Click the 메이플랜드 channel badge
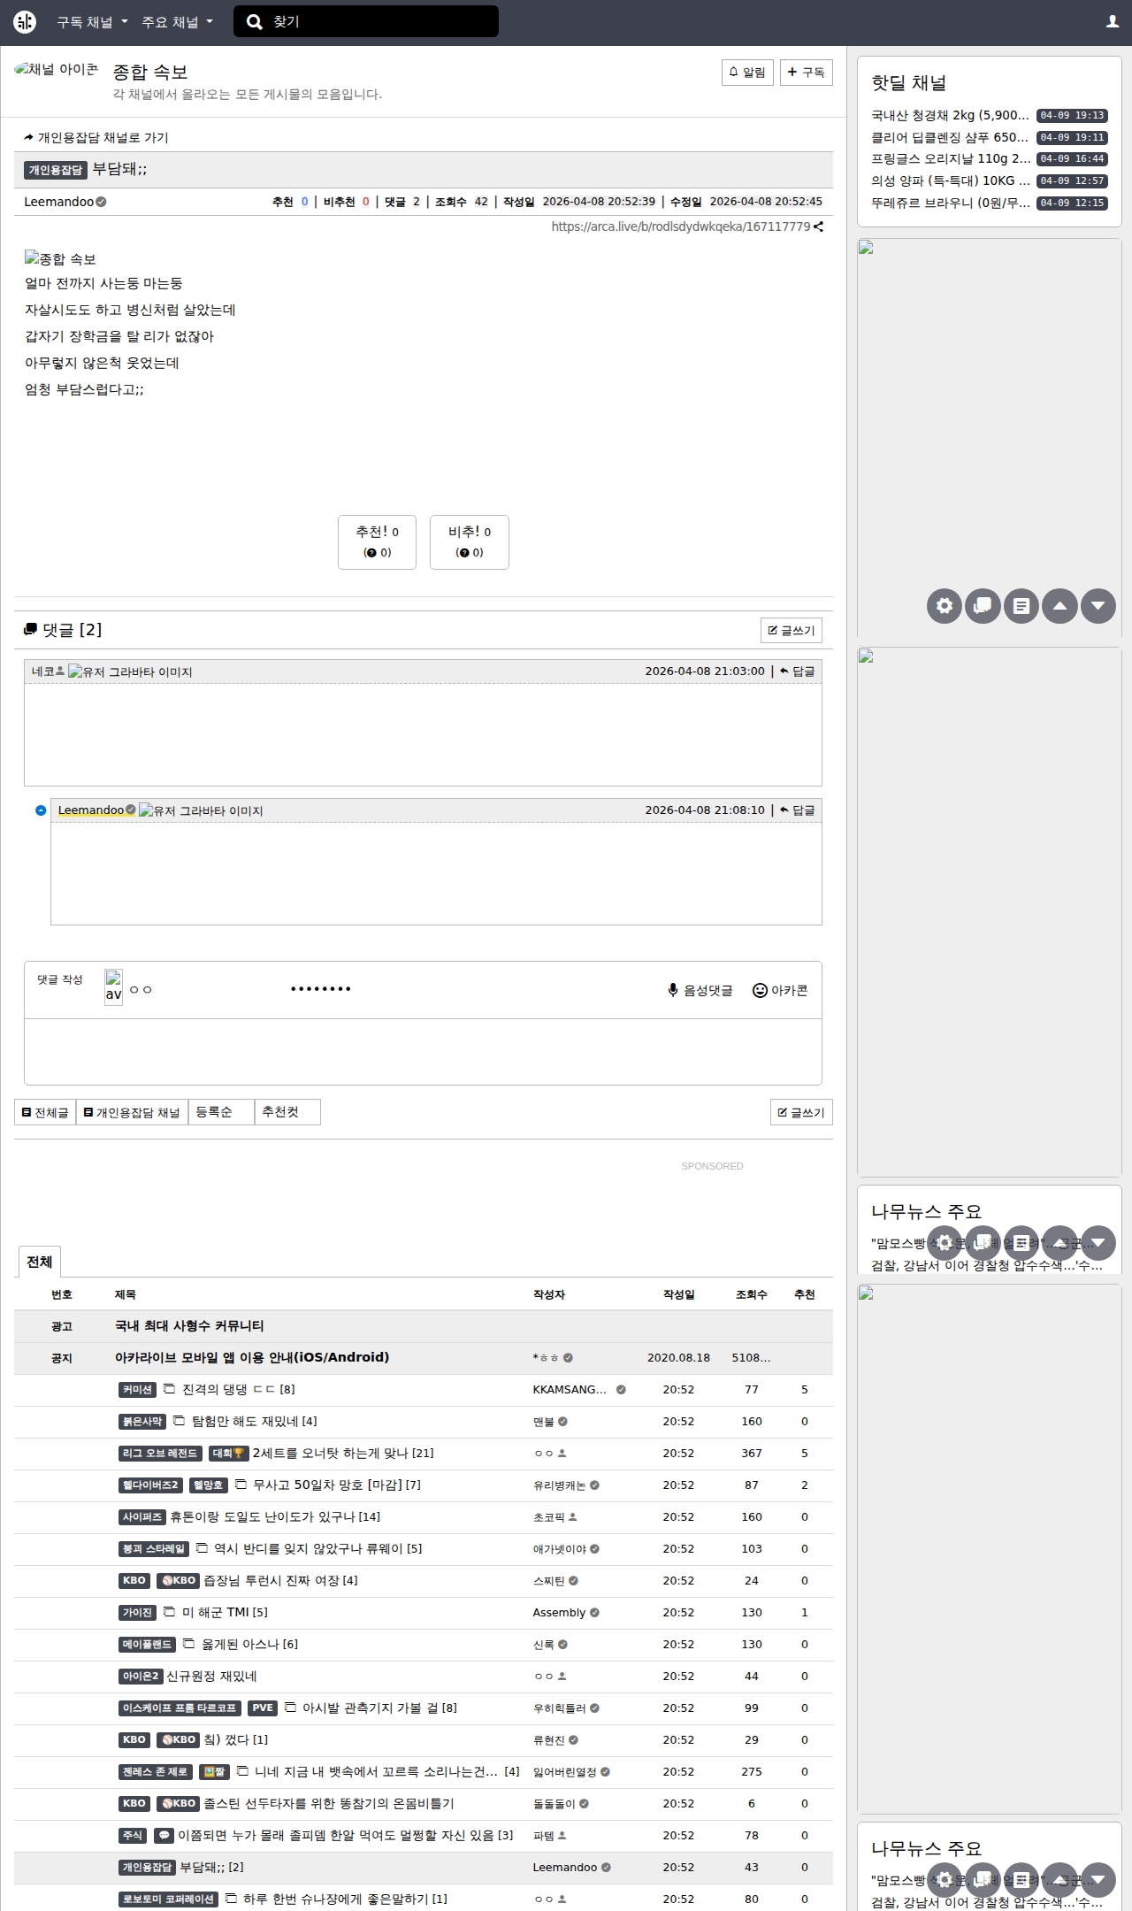Screen dimensions: 1132x1911 point(147,1644)
